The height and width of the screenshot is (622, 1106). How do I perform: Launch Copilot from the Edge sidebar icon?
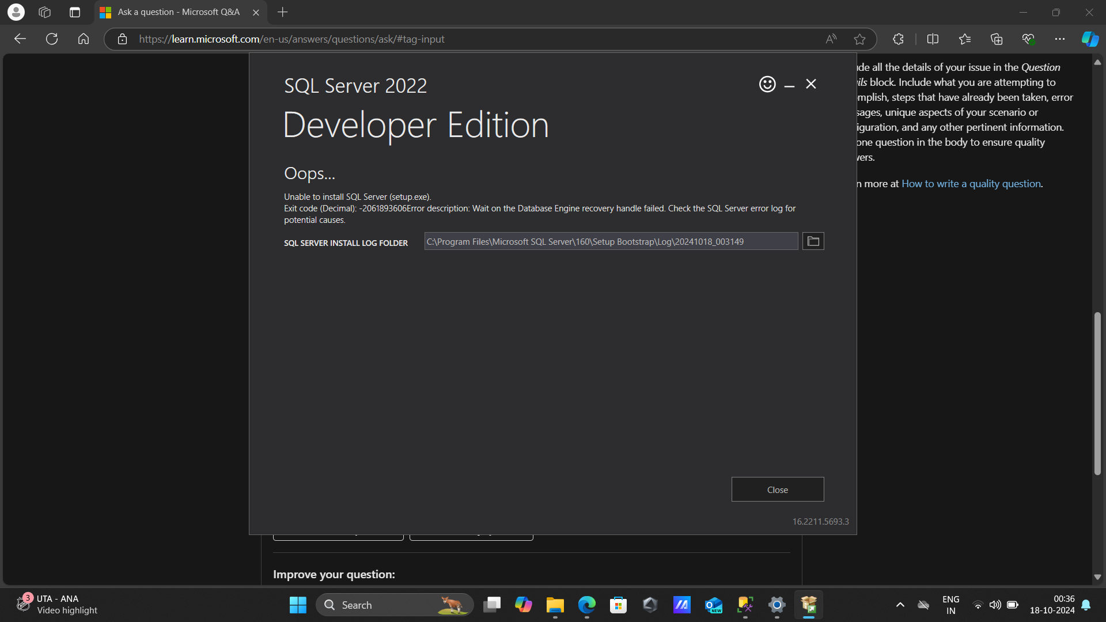pos(1090,39)
